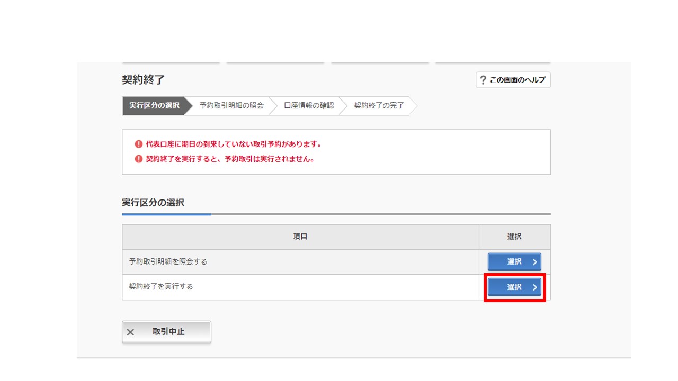Image resolution: width=678 pixels, height=381 pixels.
Task: Click the X icon on 取引中止
Action: click(131, 332)
